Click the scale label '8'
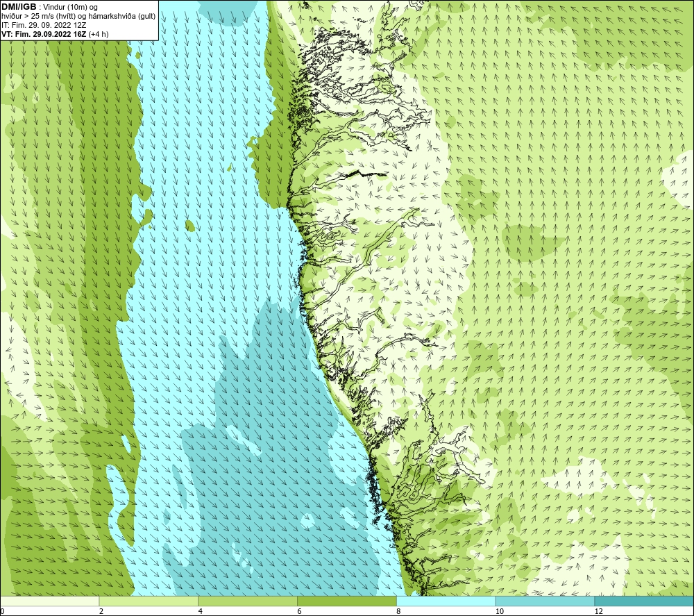 [399, 611]
